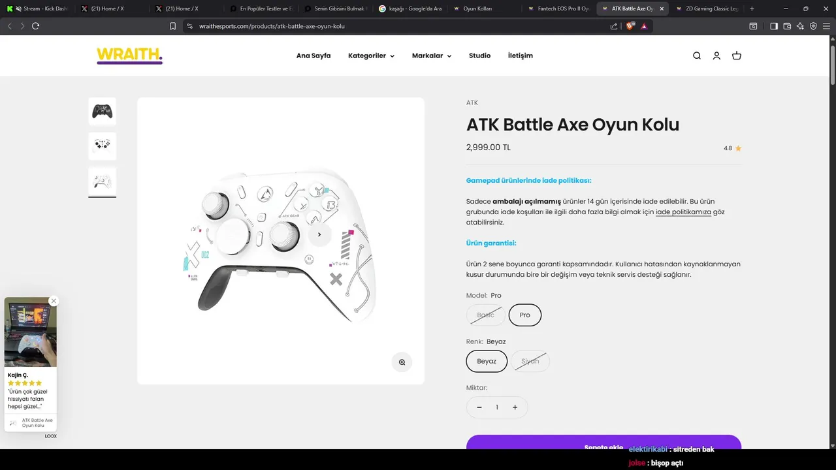Click the Wraith logo
Screen dimensions: 836x470
129,55
